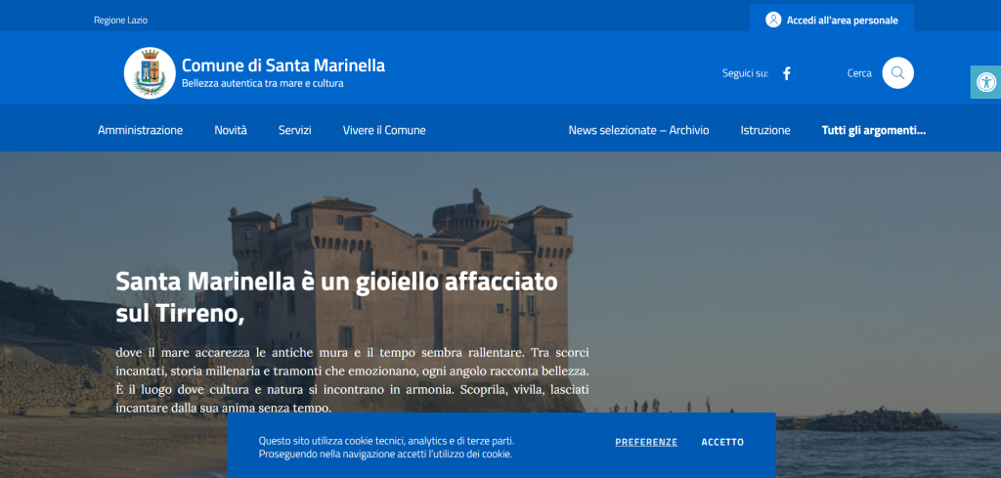Click the hero heading about Santa Marinella
The height and width of the screenshot is (478, 1001).
click(336, 297)
